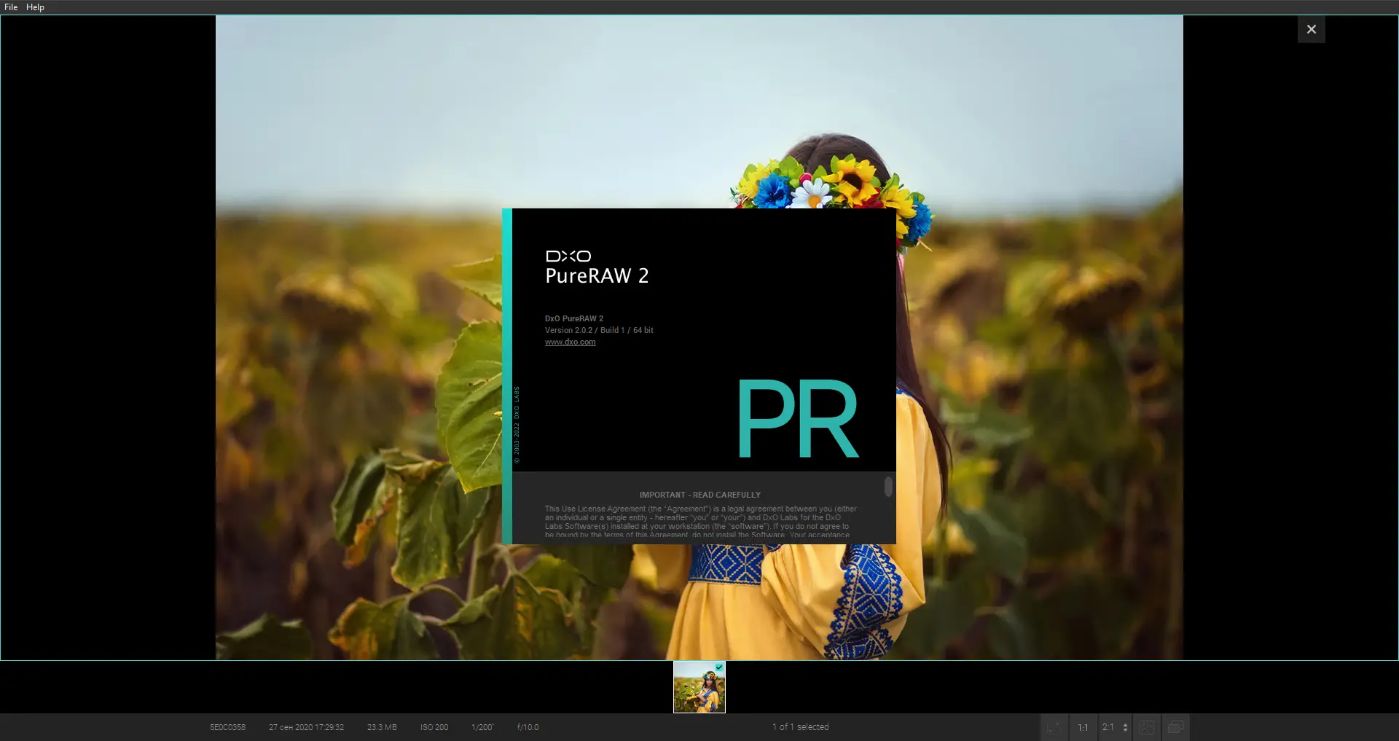Open the www.dxo.com link
The image size is (1399, 741).
pyautogui.click(x=570, y=342)
